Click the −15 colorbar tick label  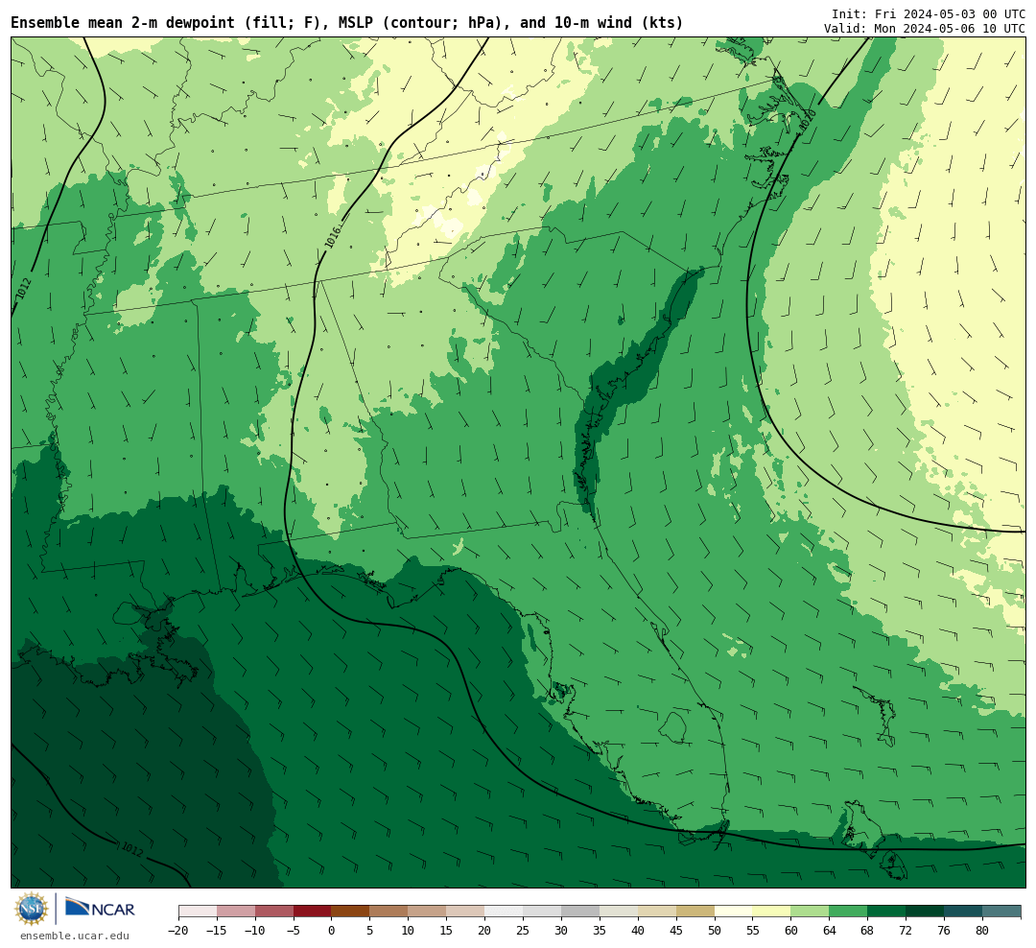coord(217,930)
